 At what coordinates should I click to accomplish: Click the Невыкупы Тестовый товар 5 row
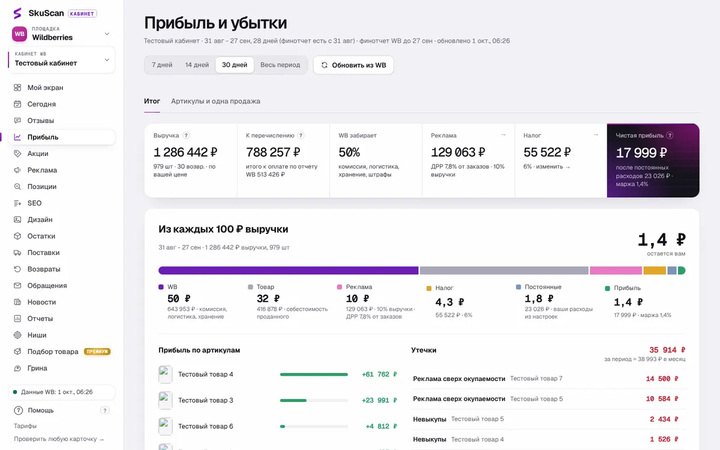(548, 419)
